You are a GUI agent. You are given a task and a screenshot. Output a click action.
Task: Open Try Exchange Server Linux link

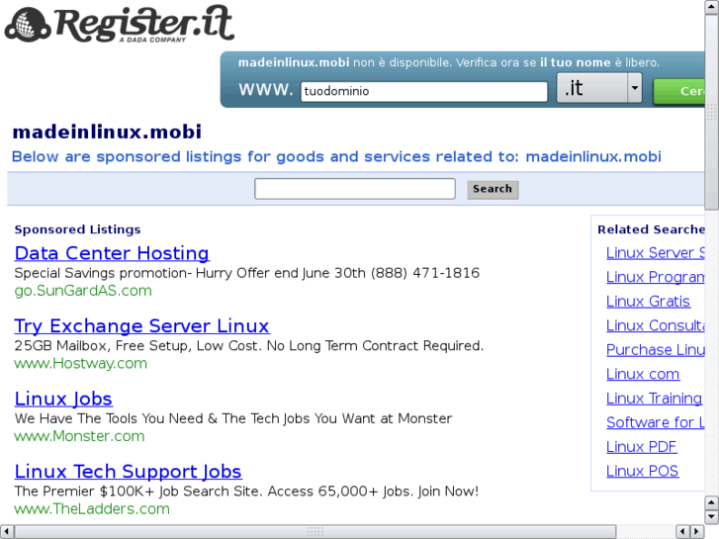141,326
